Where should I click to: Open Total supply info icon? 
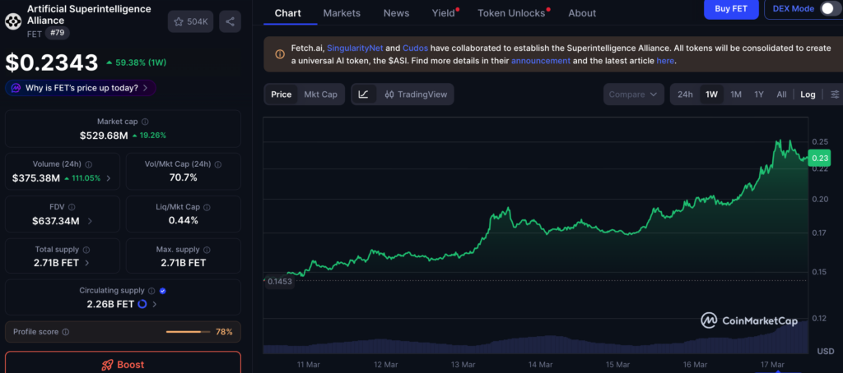click(86, 250)
